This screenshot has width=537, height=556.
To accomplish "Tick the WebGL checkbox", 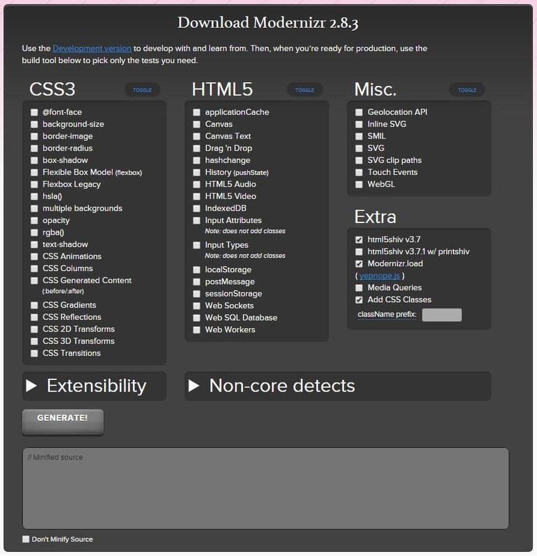I will coord(359,185).
